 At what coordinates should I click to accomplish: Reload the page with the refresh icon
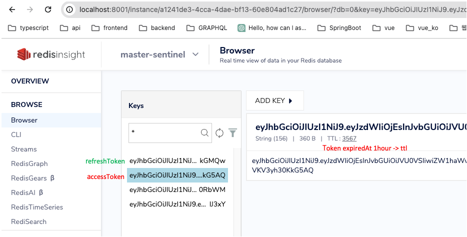click(48, 9)
